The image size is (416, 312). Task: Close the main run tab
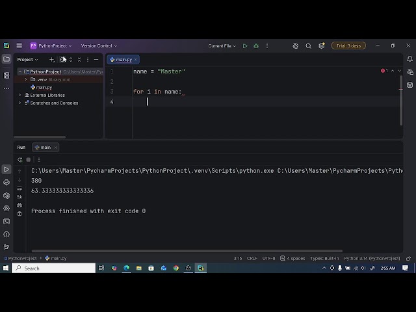click(55, 148)
